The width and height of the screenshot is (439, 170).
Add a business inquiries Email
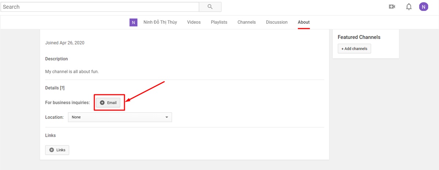pos(108,103)
